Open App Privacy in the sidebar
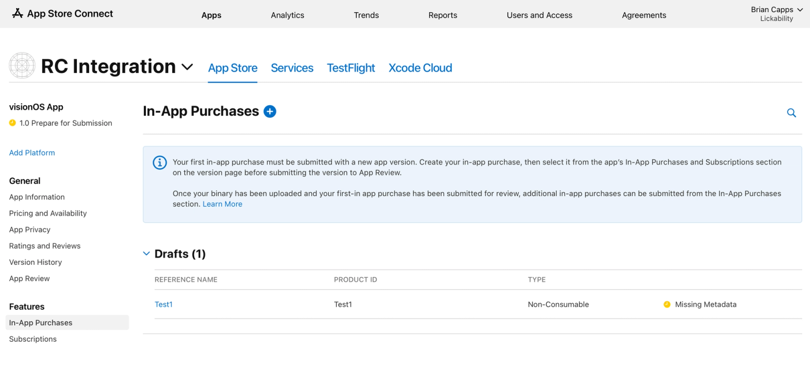 (30, 230)
